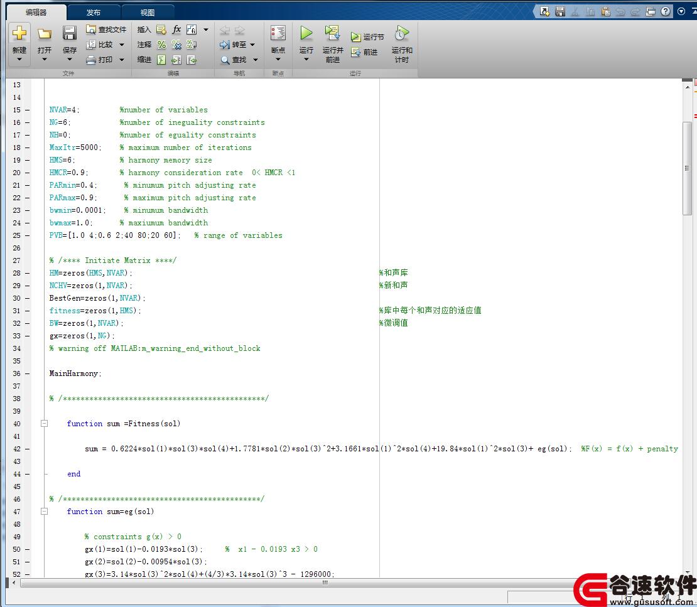Viewport: 697px width, 607px height.
Task: Toggle breakpoint on line 31 fitness=zeros
Action: [x=27, y=311]
